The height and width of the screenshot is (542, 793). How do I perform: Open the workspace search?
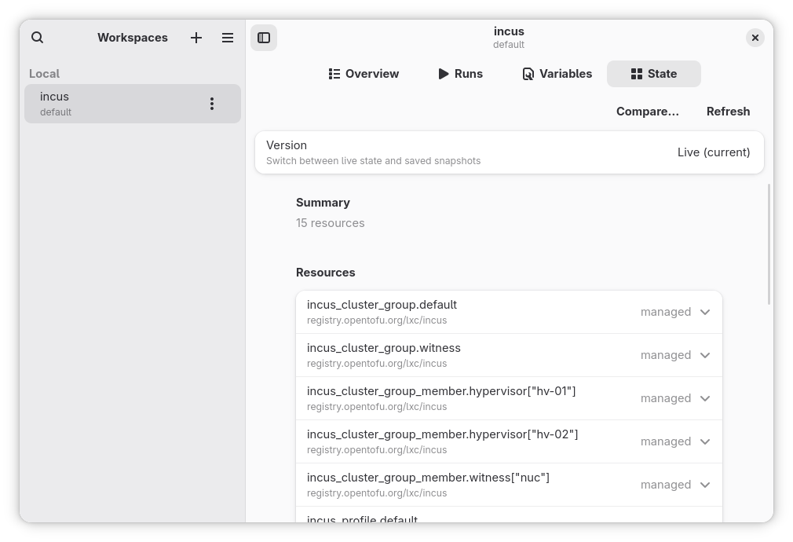(x=37, y=38)
